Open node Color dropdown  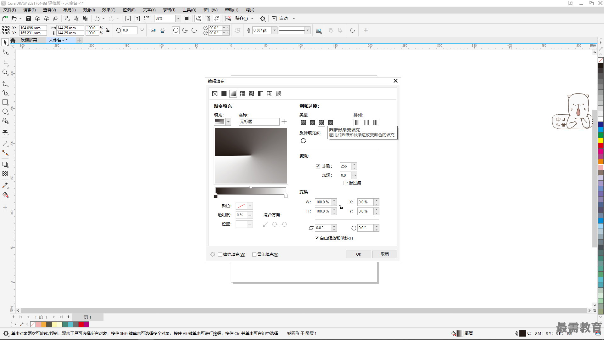250,206
